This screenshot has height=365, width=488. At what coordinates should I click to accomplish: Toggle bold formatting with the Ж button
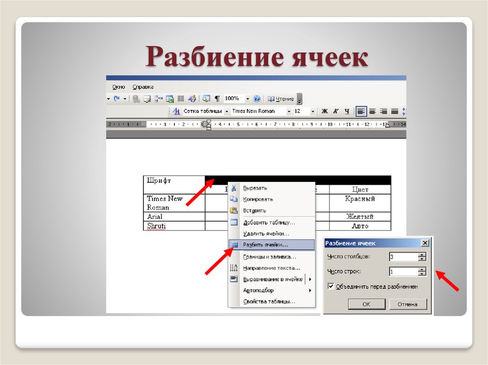(x=324, y=111)
